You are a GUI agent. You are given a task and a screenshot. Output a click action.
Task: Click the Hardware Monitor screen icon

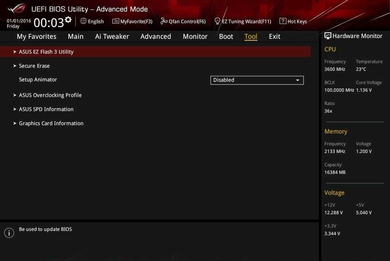point(328,36)
